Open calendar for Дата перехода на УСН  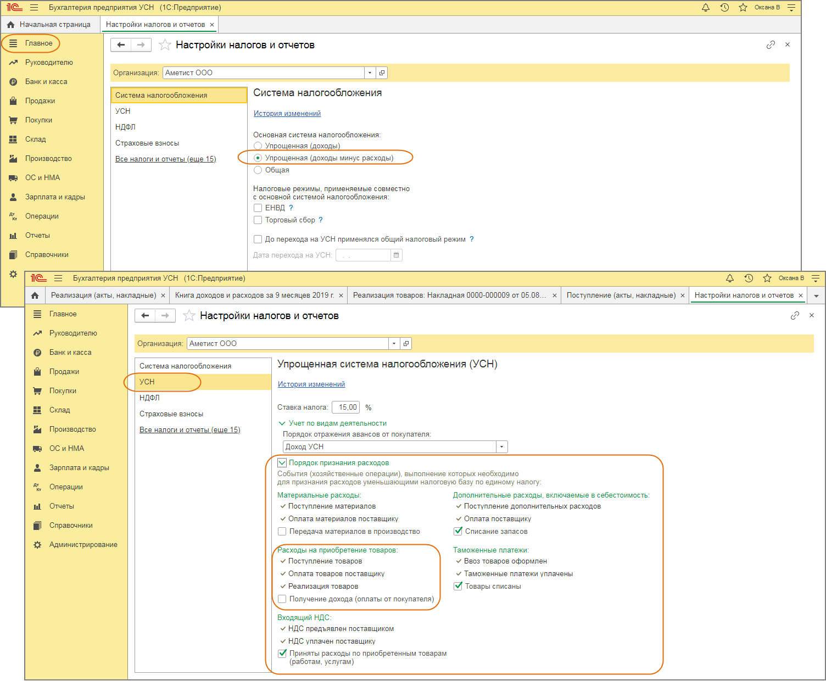pyautogui.click(x=397, y=255)
